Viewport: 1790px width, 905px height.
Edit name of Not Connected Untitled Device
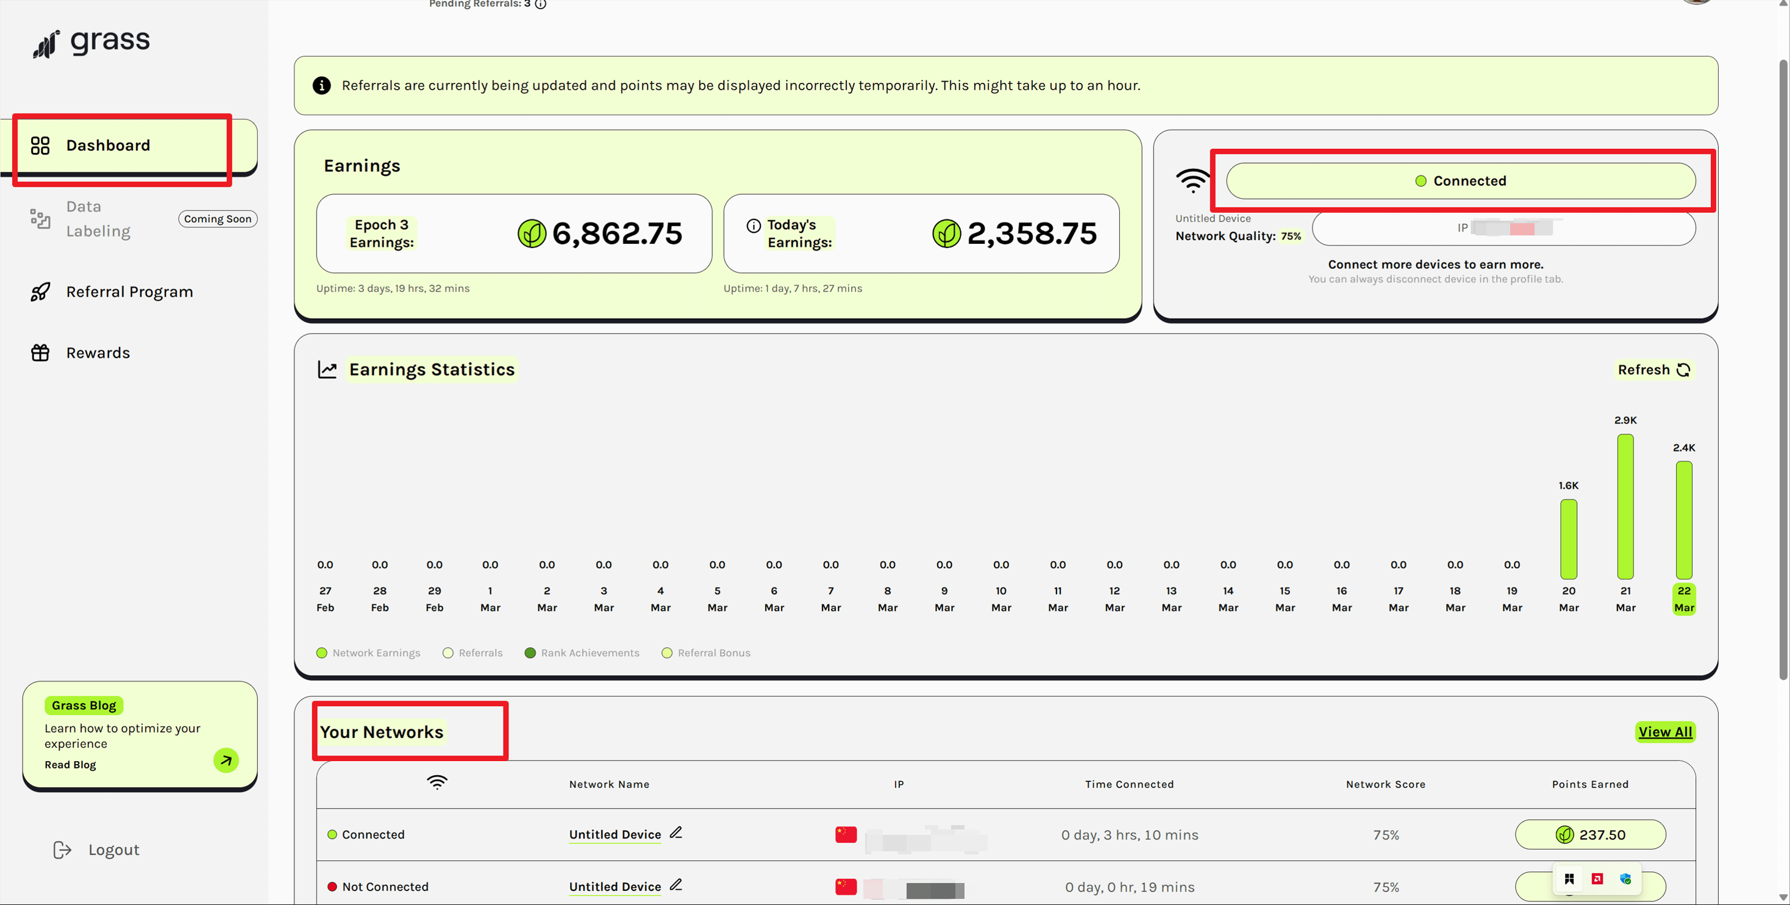click(676, 885)
